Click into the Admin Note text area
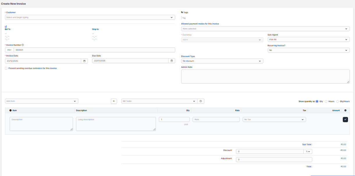355x176 pixels. 265,77
